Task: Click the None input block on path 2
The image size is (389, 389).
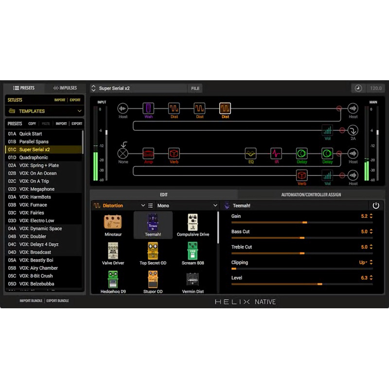Action: coord(123,154)
